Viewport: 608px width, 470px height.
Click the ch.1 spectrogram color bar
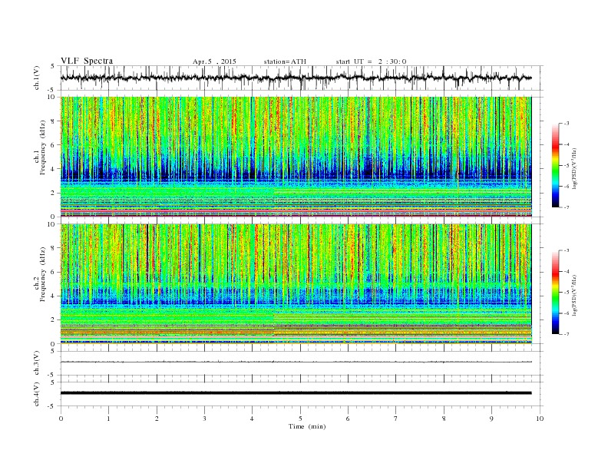pyautogui.click(x=555, y=165)
